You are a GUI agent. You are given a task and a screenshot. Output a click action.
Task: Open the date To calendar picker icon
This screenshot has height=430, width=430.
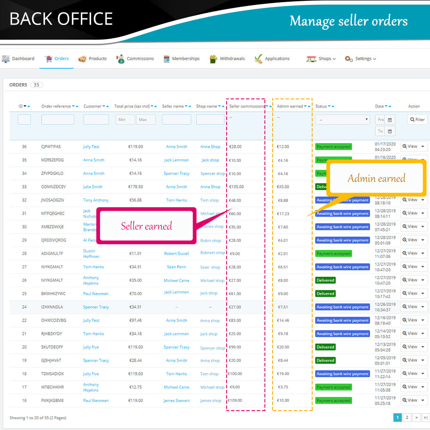pos(390,132)
